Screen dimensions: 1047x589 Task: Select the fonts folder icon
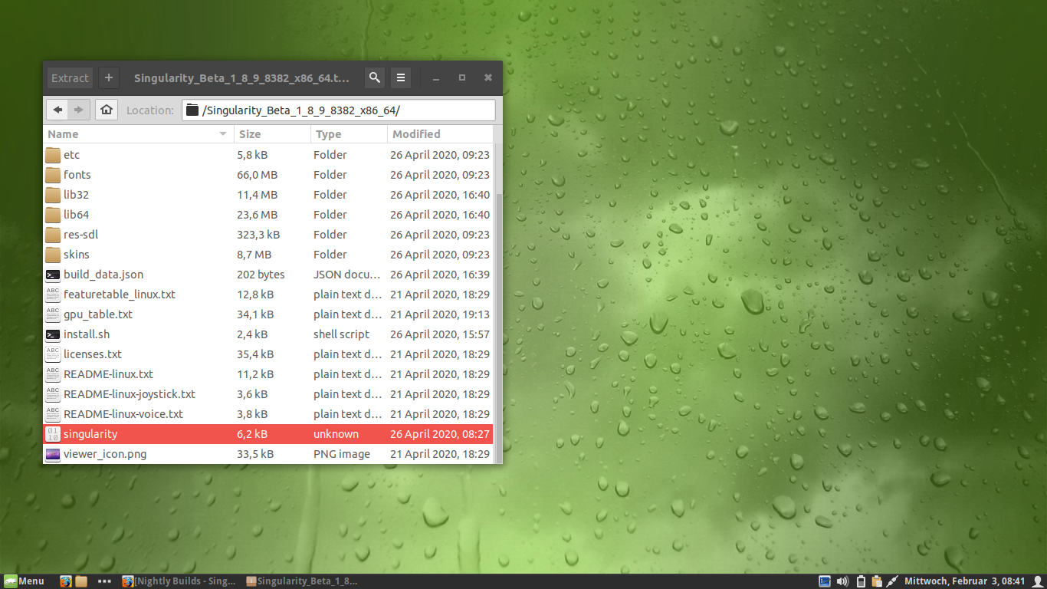[53, 175]
